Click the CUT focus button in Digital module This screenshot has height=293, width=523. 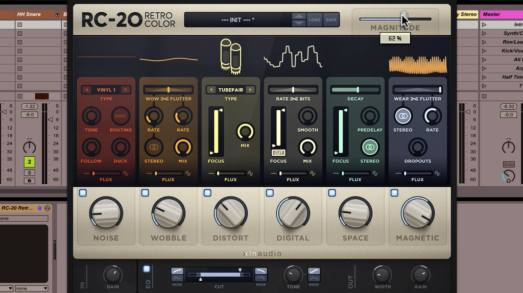point(278,153)
